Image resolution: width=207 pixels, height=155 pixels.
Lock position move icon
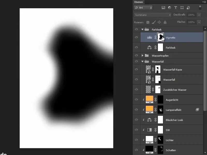click(159, 22)
